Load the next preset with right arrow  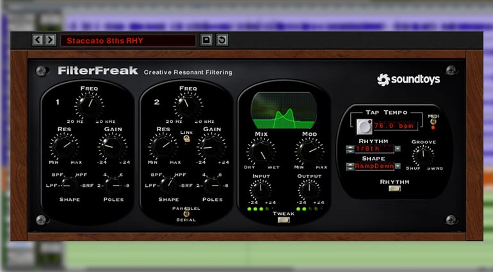pos(51,40)
